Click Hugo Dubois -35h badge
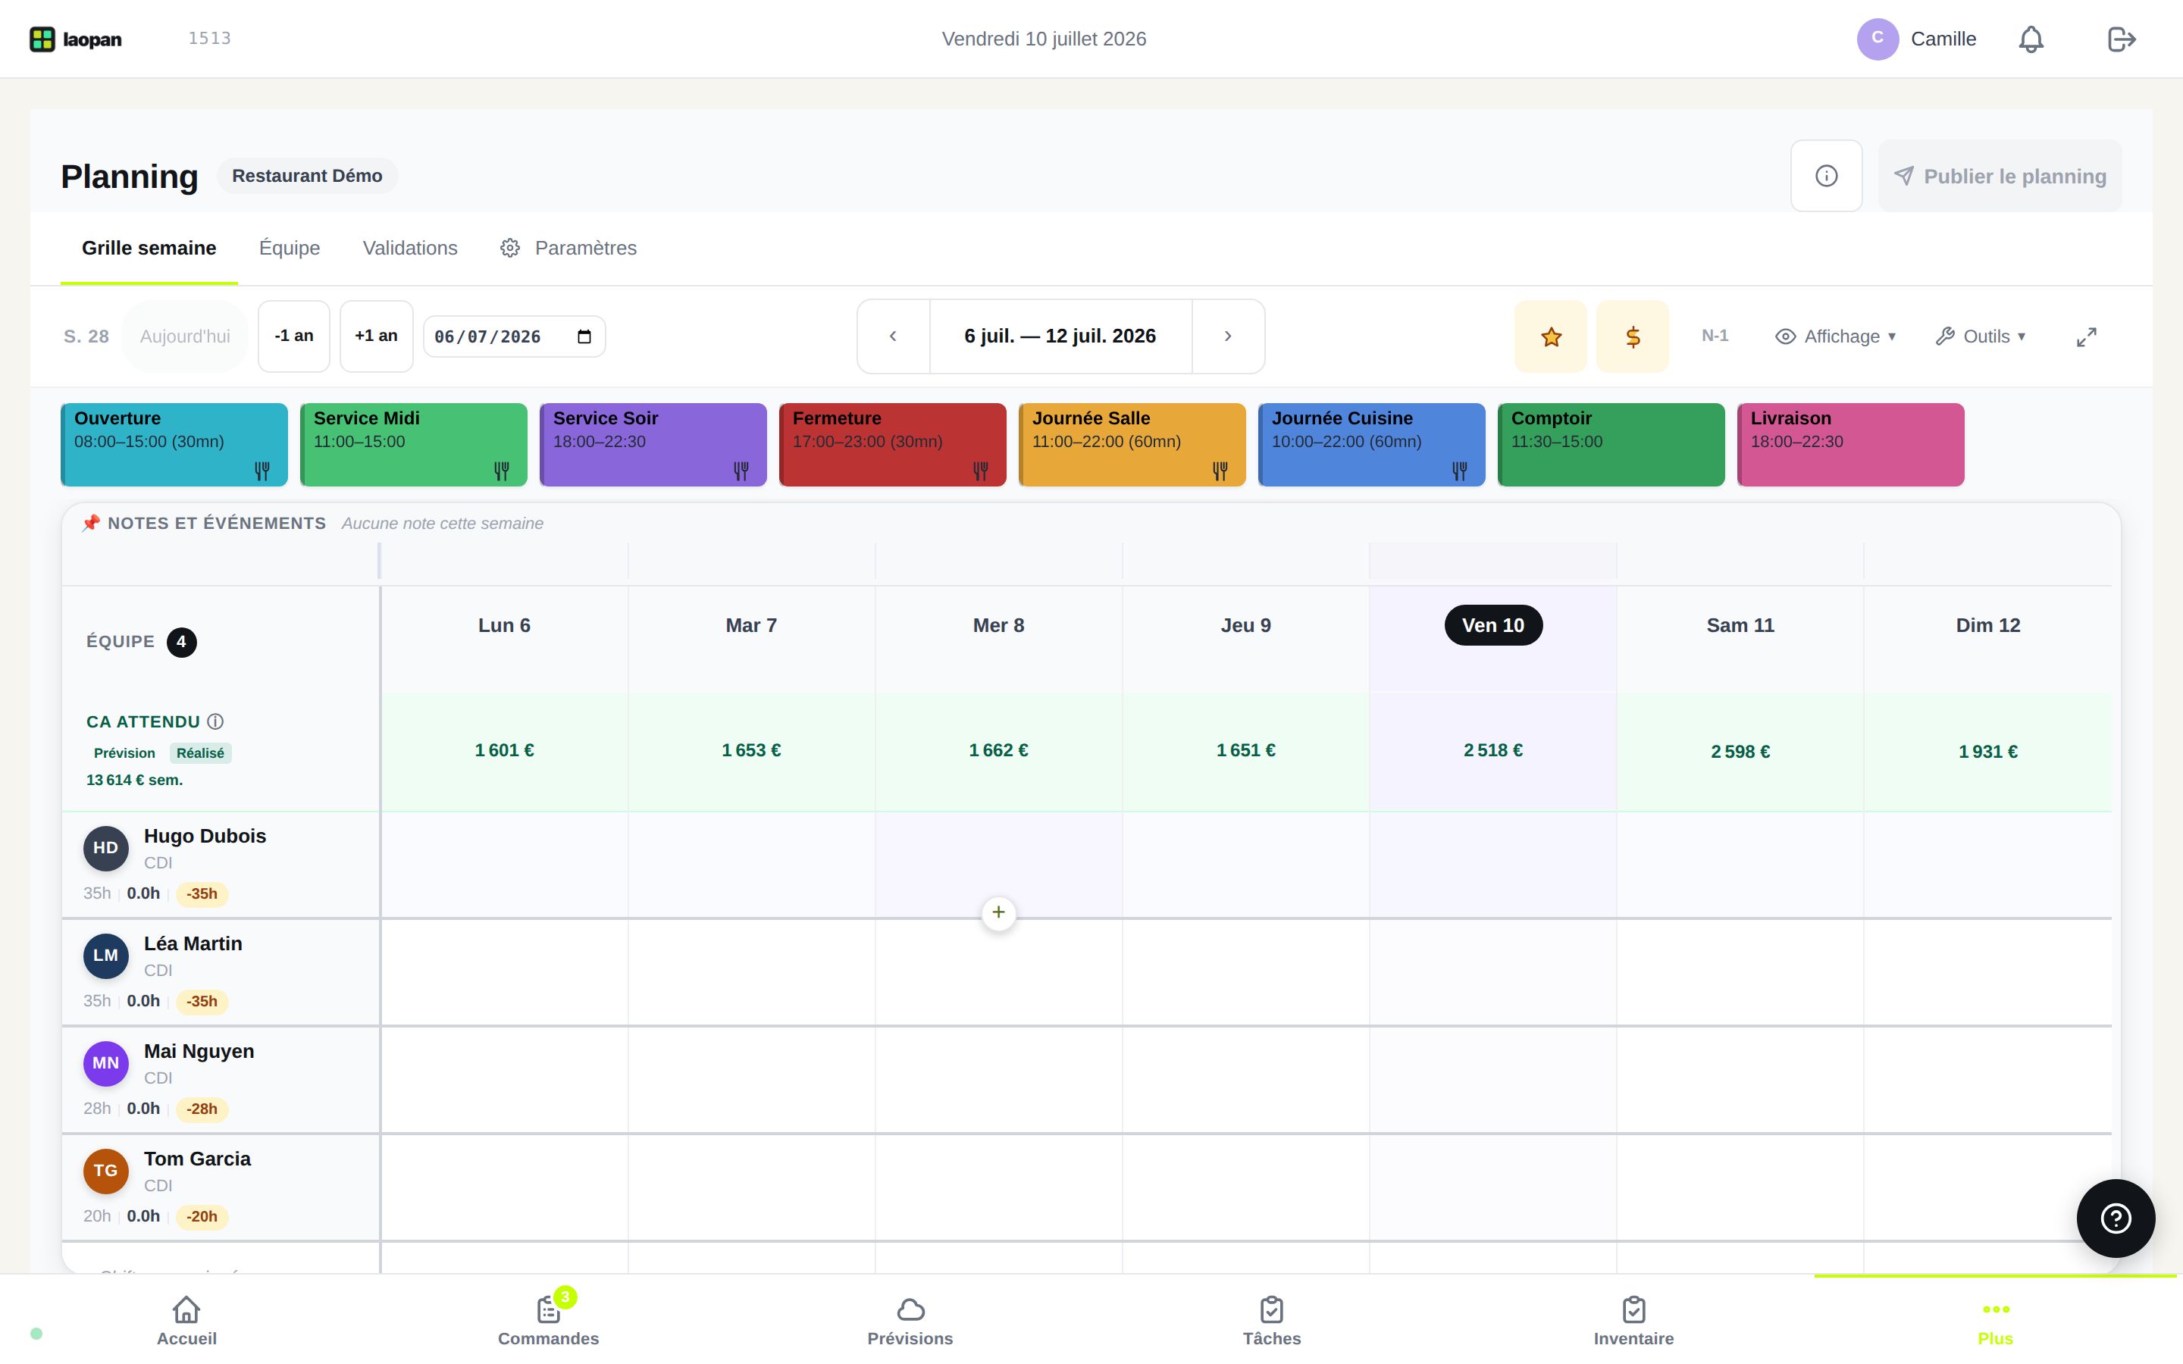2183x1364 pixels. 202,894
